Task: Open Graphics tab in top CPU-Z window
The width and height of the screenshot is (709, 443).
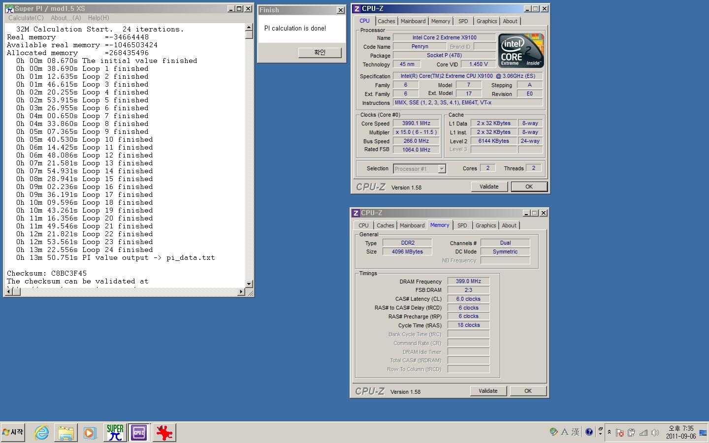Action: tap(487, 21)
